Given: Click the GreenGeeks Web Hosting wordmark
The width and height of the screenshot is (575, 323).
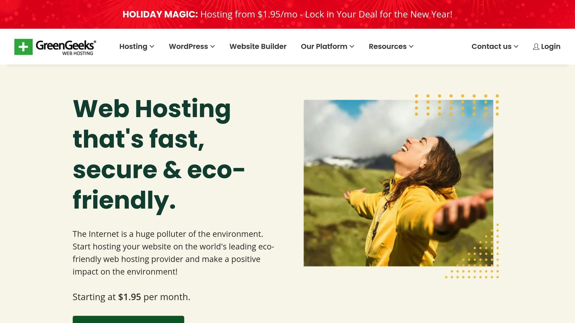Looking at the screenshot, I should (66, 47).
